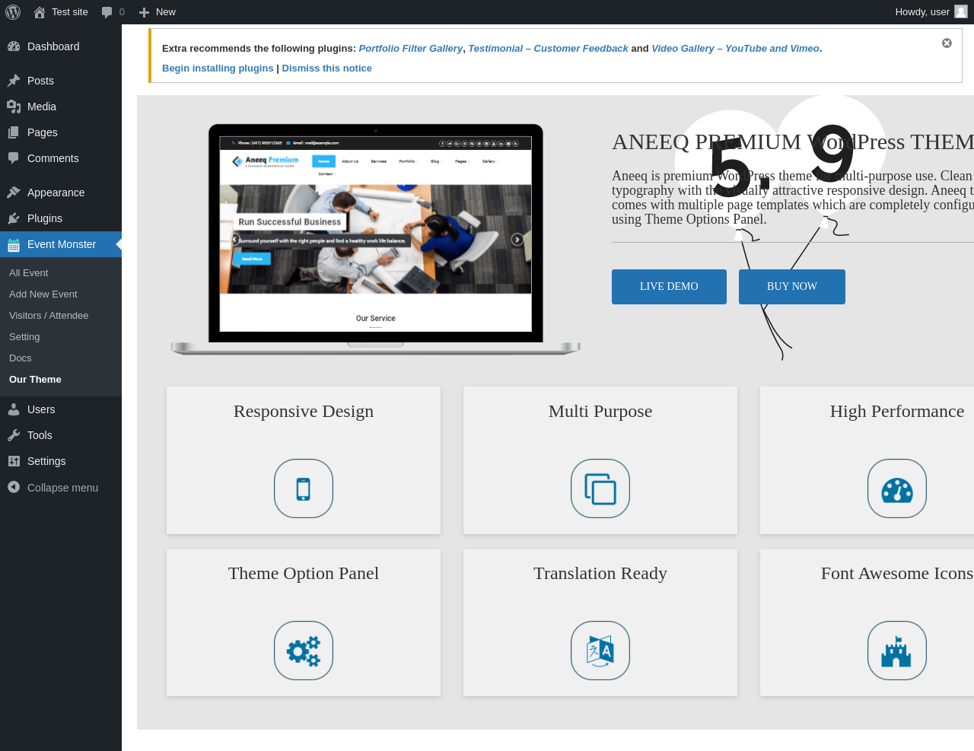This screenshot has width=974, height=751.
Task: Click the Media library icon
Action: (14, 107)
